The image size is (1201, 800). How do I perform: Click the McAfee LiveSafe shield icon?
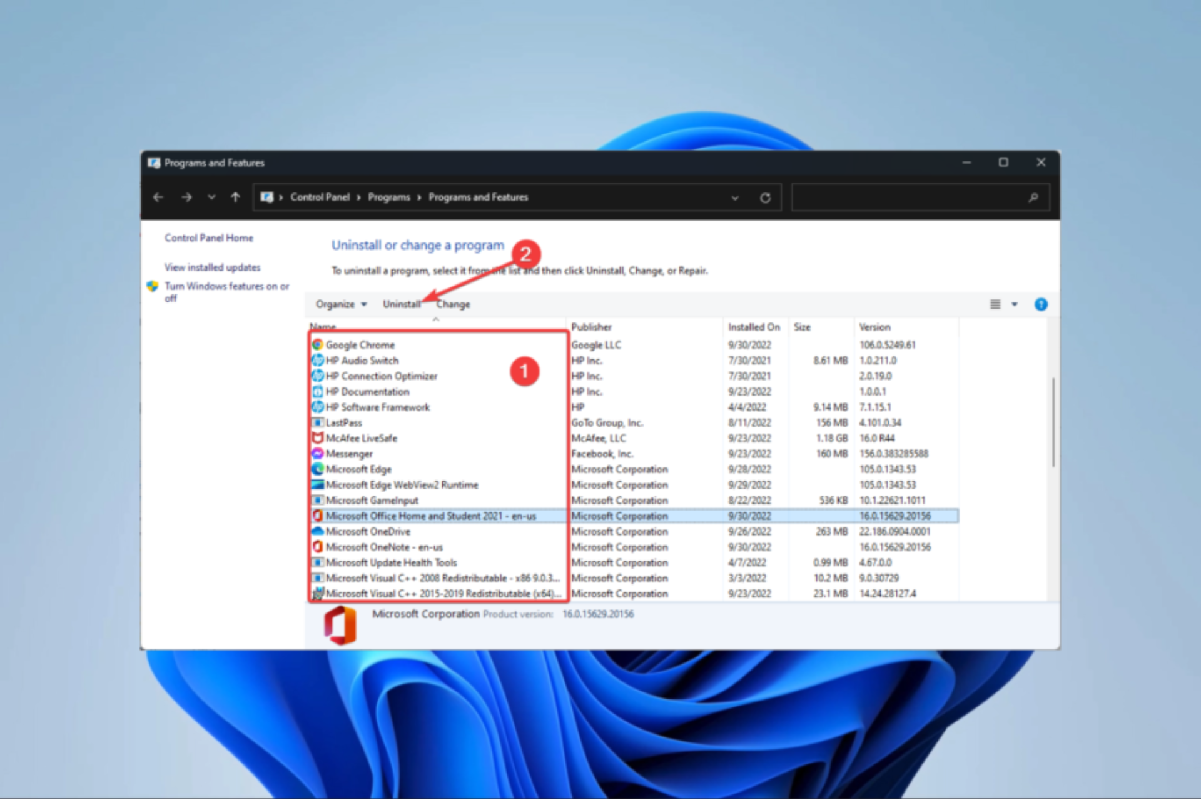(318, 438)
